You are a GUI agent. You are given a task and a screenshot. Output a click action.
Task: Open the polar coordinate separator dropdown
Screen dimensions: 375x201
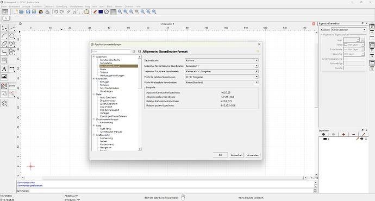click(221, 72)
